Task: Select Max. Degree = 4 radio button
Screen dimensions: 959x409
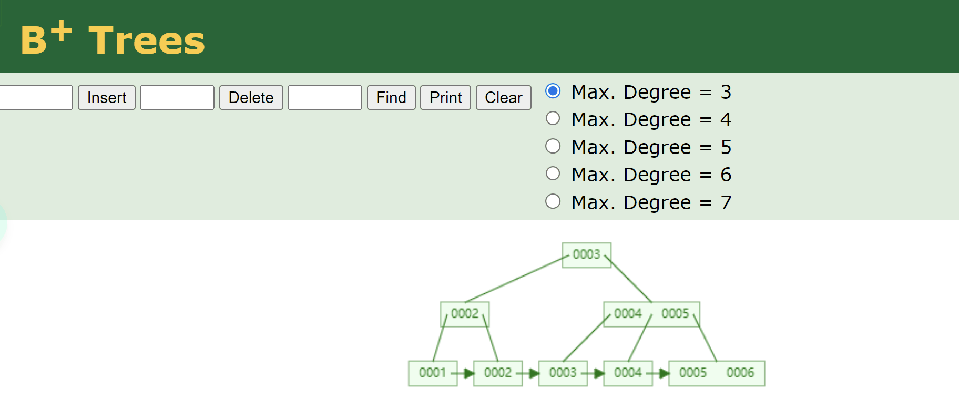Action: tap(553, 119)
